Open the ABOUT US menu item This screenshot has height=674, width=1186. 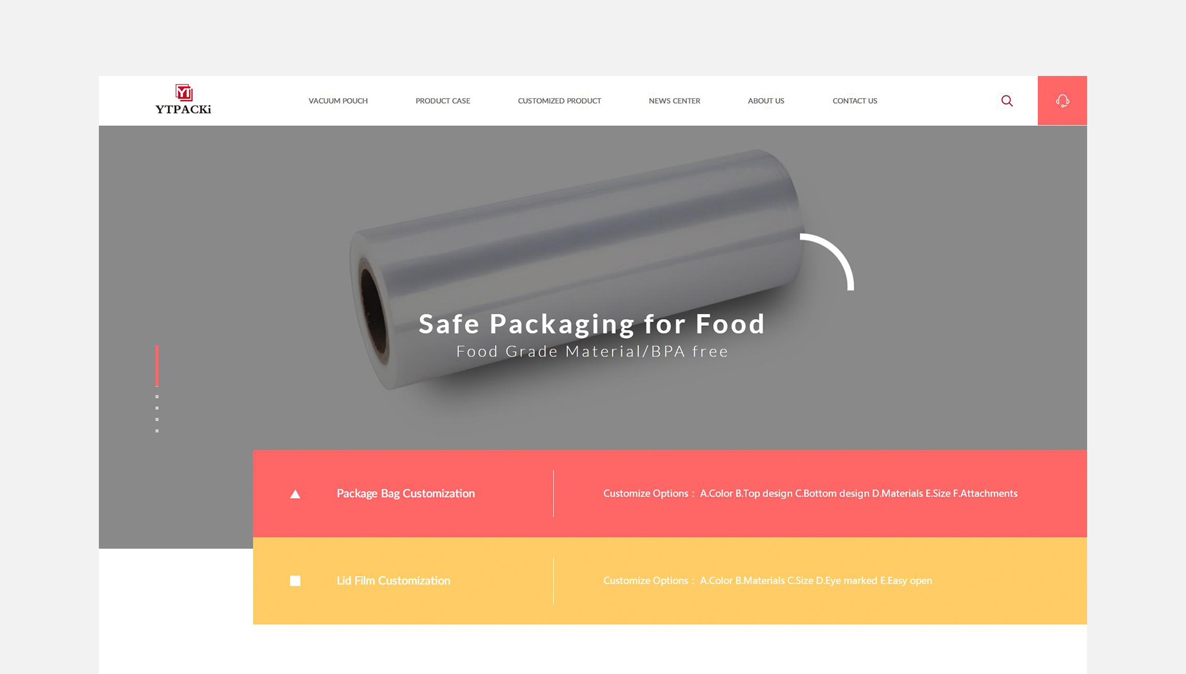pyautogui.click(x=766, y=100)
